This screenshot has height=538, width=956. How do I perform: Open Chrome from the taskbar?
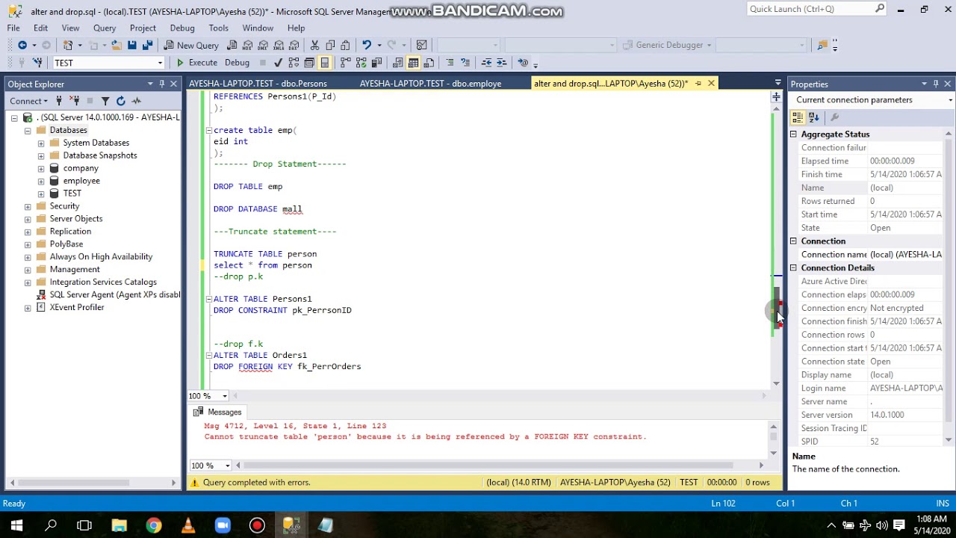(x=154, y=525)
